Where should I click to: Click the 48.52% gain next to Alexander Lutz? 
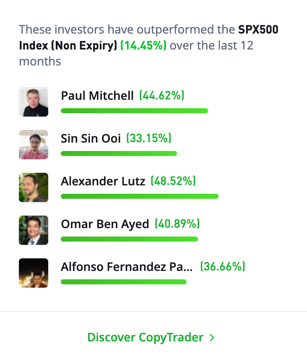click(173, 181)
